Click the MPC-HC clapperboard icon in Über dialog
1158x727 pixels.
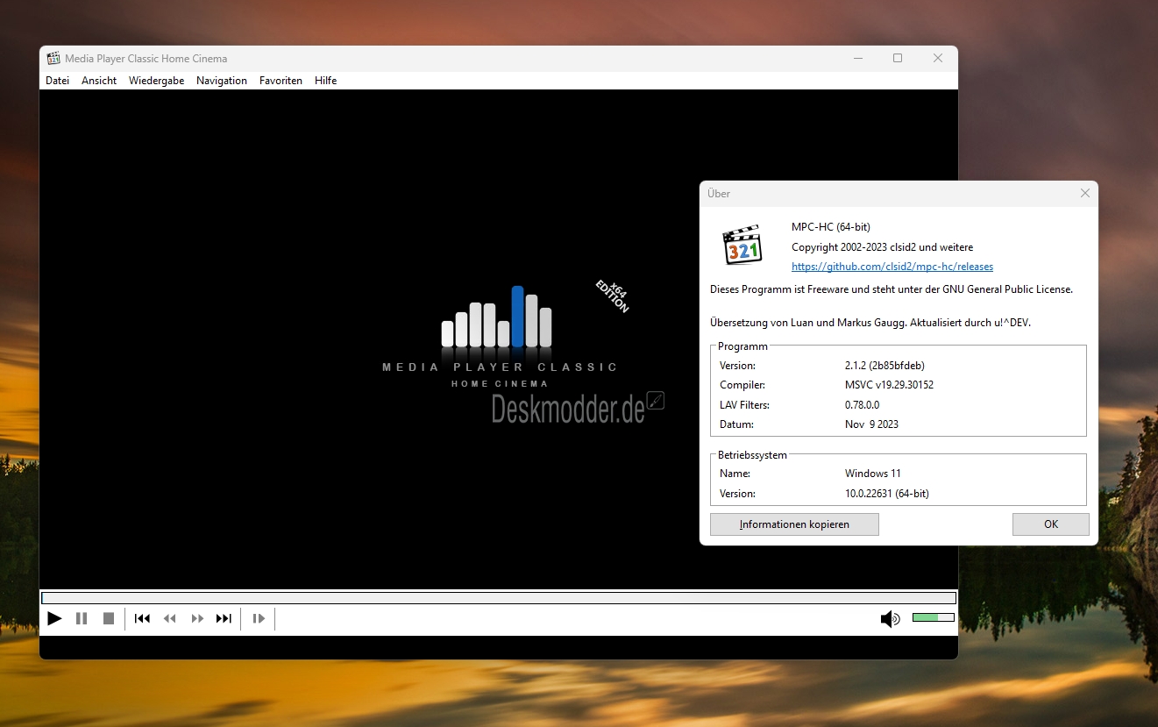(742, 245)
